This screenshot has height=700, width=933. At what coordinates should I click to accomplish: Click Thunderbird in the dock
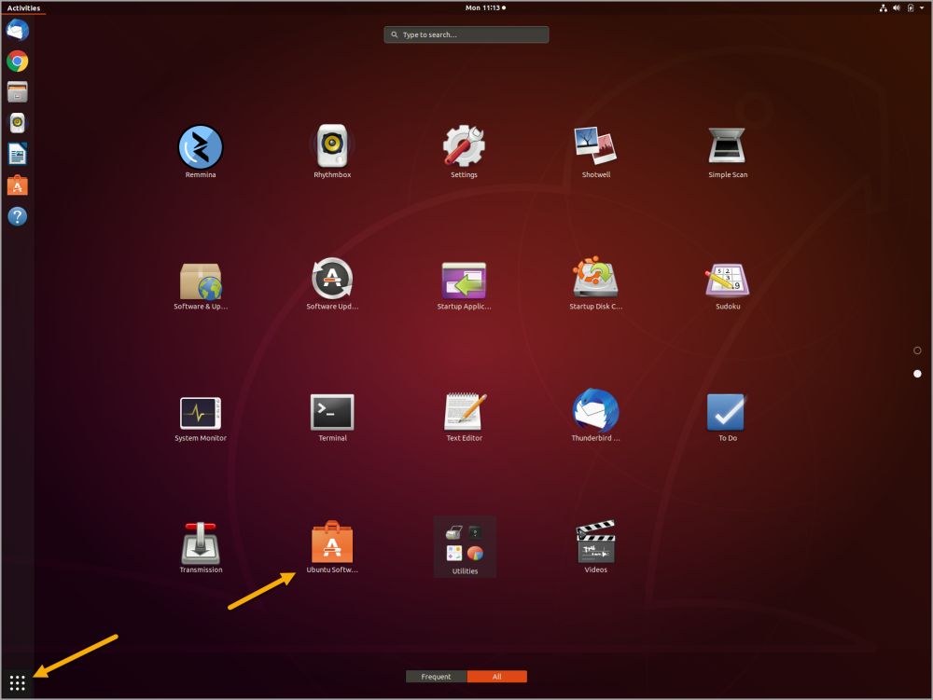pos(17,30)
